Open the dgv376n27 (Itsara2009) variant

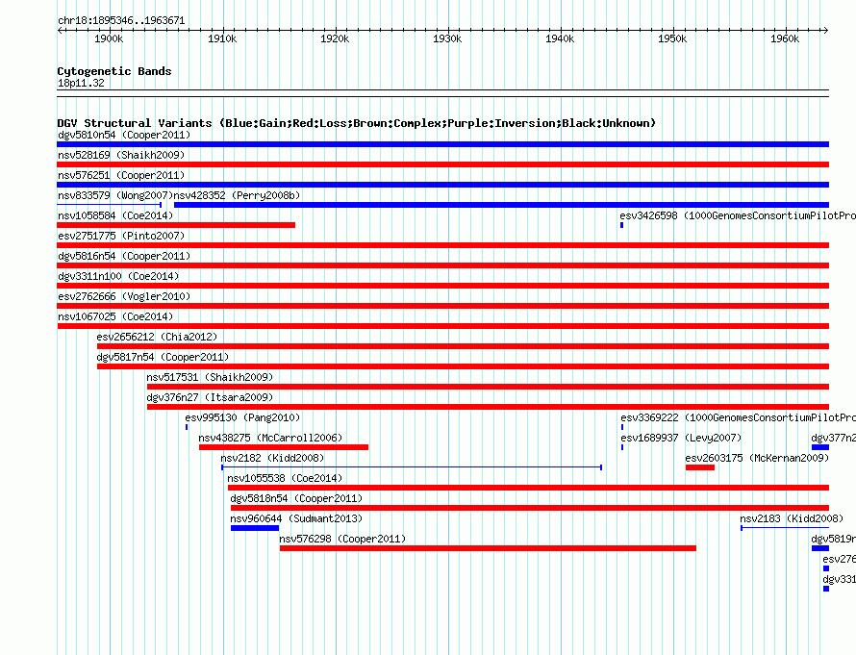tap(488, 407)
